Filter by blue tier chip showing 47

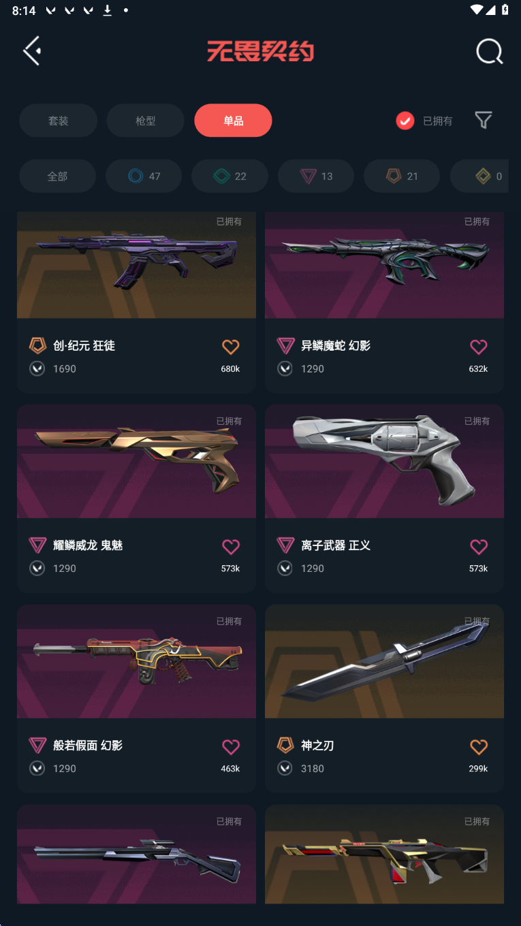coord(144,176)
